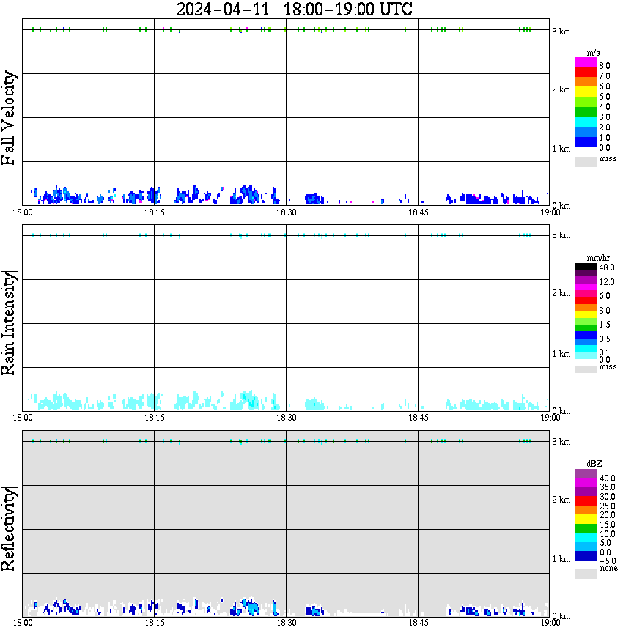
Task: Click the 2 km label of Fall Velocity plot
Action: coord(561,89)
